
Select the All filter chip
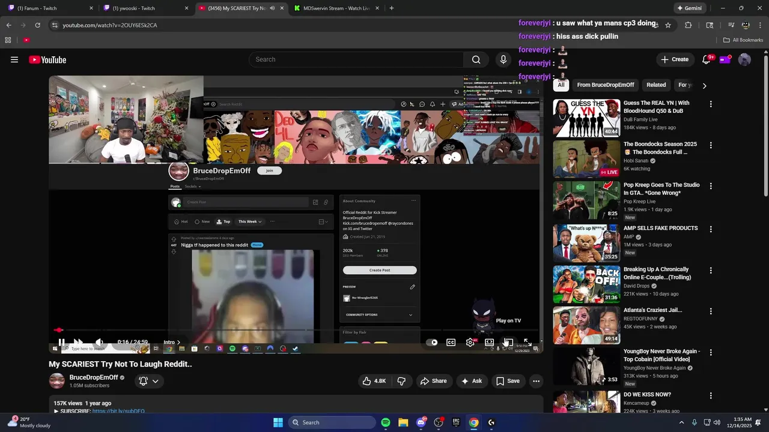pos(561,85)
